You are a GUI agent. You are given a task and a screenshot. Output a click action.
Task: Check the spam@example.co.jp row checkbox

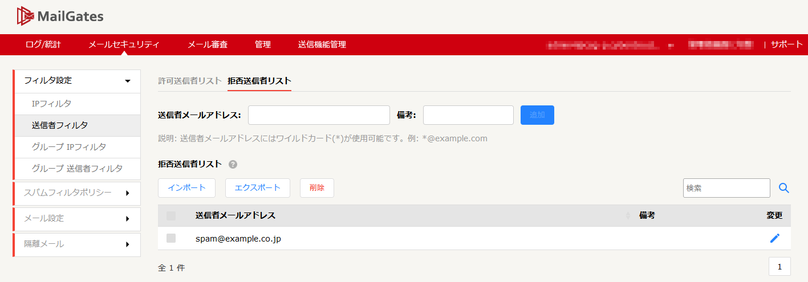pyautogui.click(x=171, y=238)
